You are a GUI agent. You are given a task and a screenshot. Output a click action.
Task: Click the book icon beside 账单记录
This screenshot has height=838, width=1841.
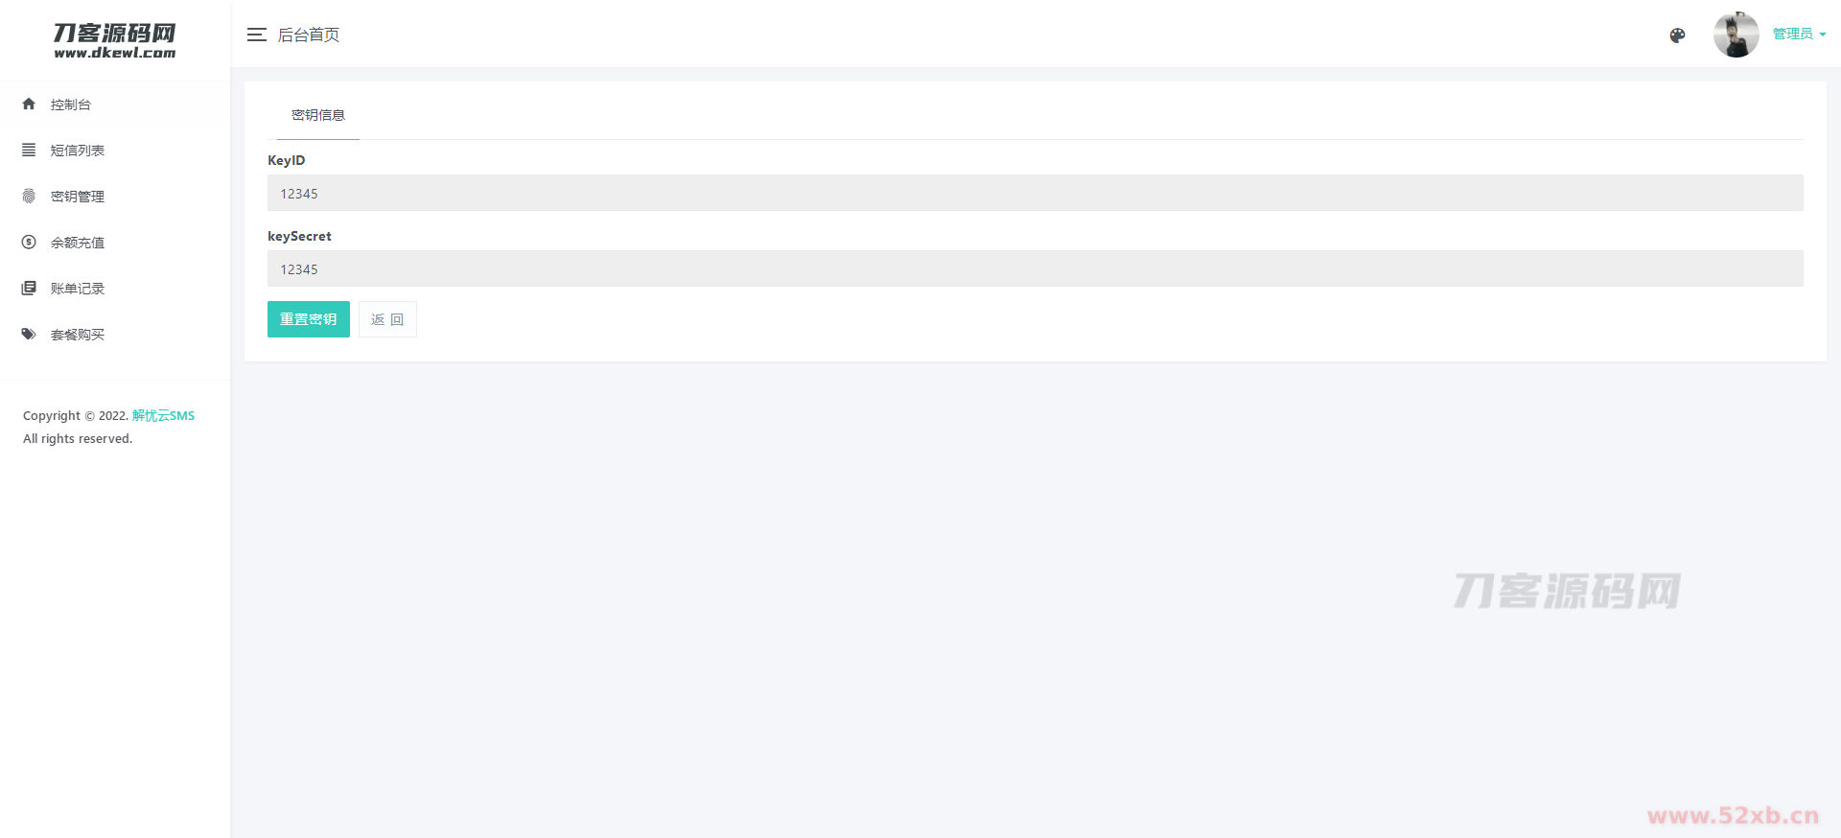[x=29, y=288]
